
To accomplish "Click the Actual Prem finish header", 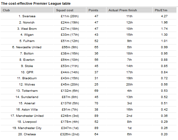I will coord(129,10).
